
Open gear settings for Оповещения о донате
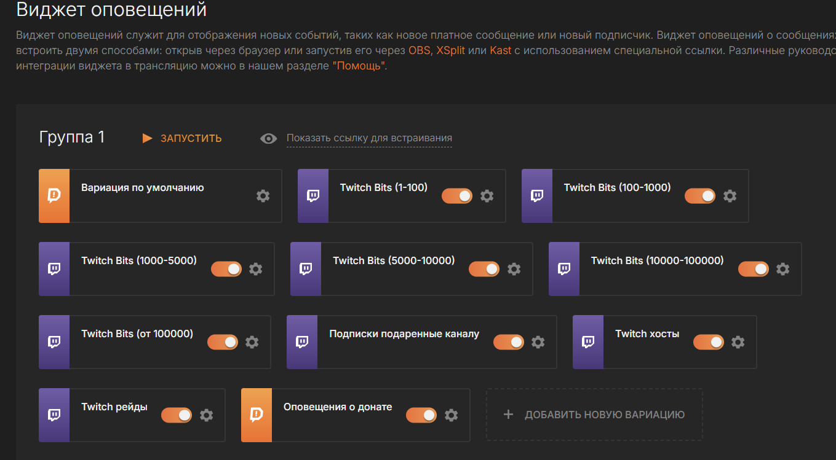point(451,415)
